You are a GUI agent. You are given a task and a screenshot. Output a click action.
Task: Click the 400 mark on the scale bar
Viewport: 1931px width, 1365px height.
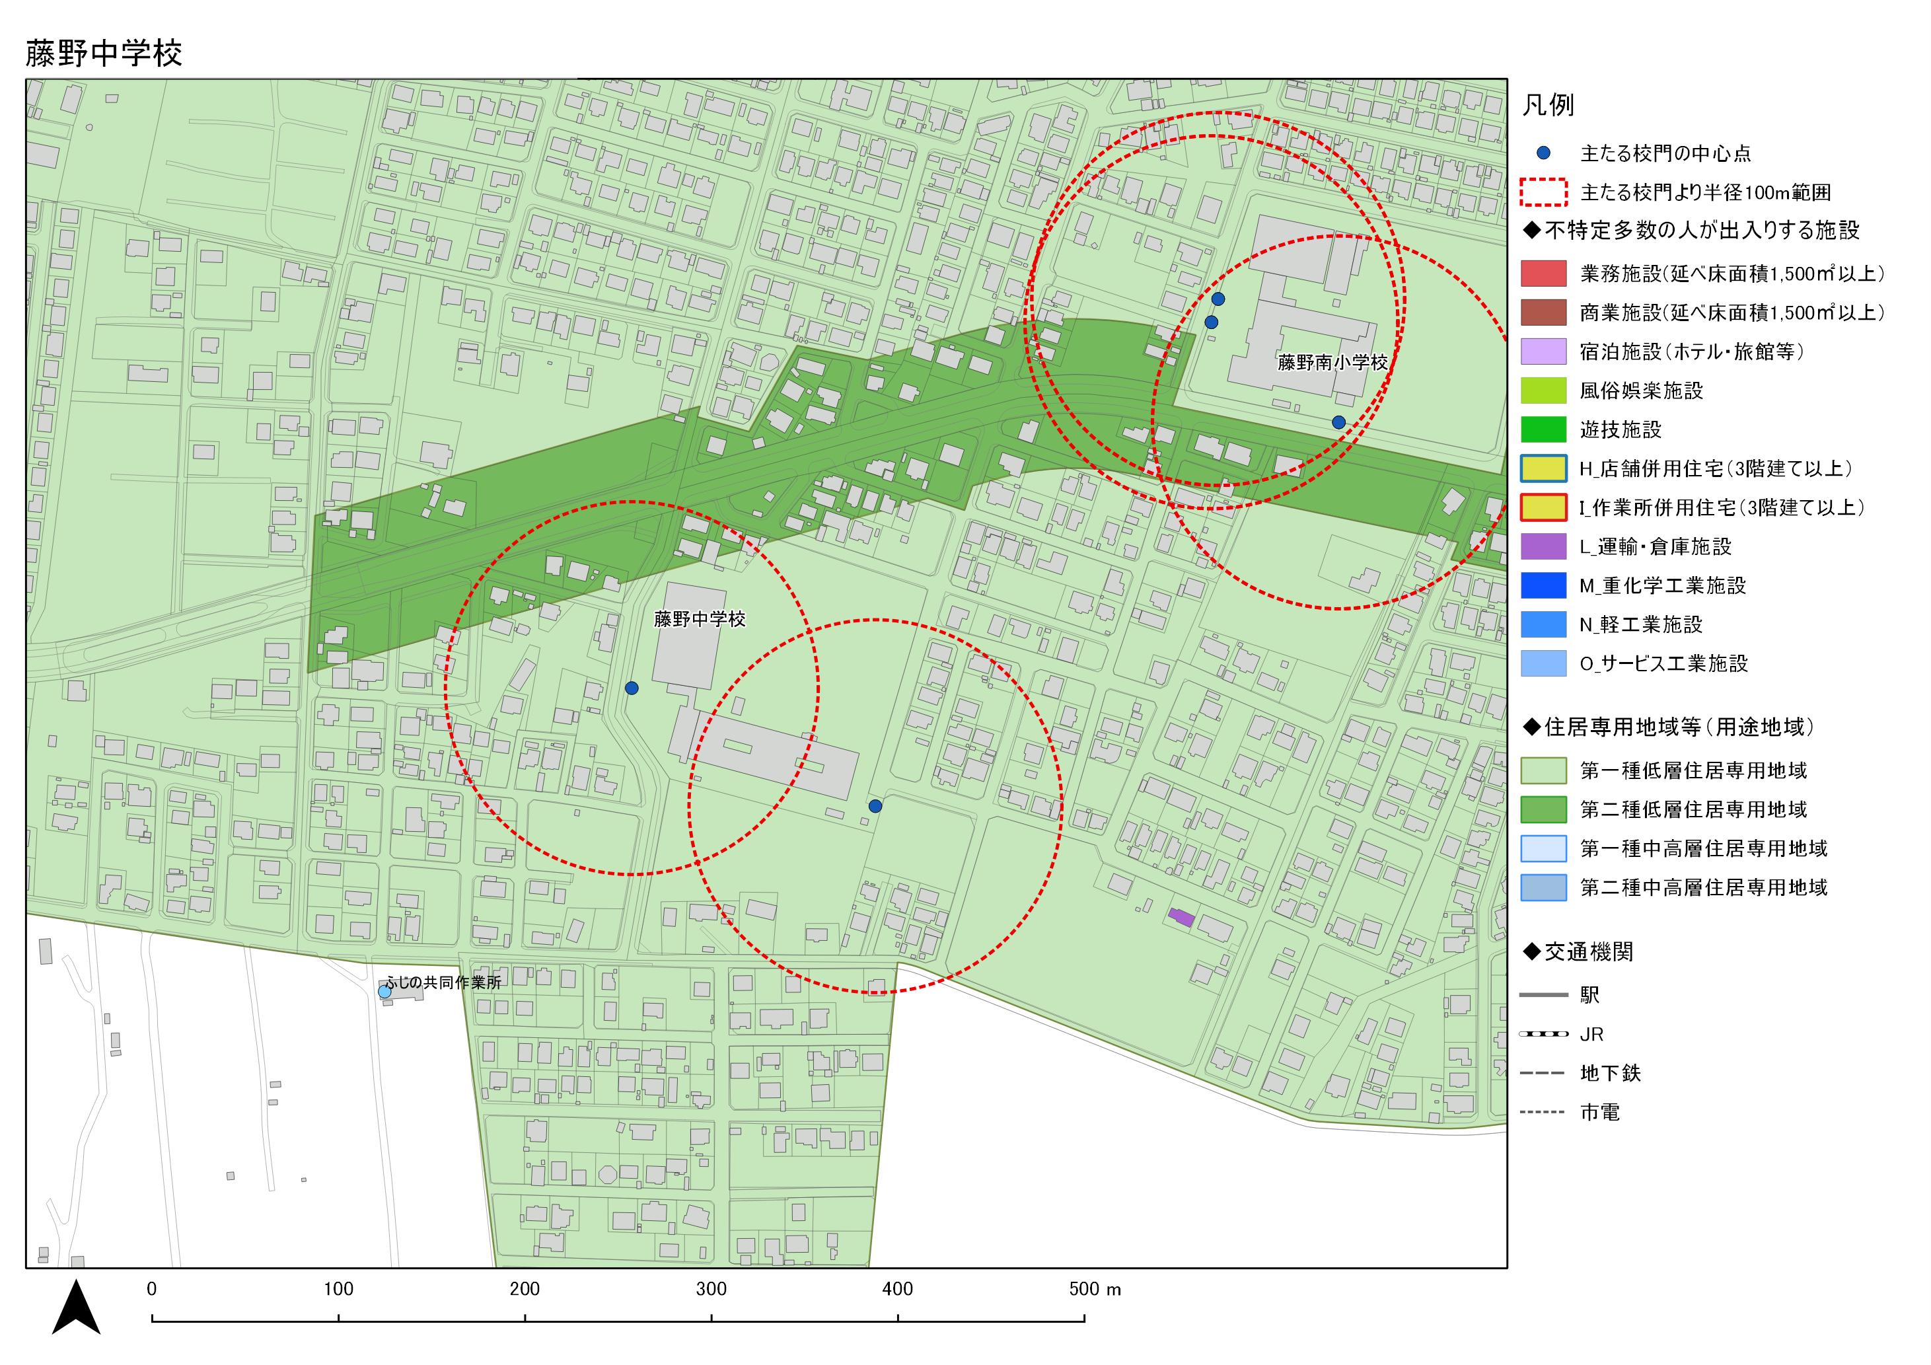point(897,1289)
